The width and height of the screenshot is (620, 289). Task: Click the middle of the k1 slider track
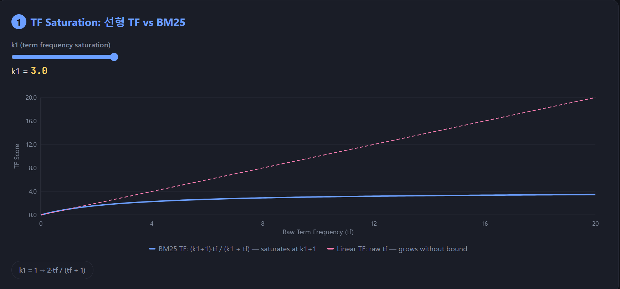(x=65, y=57)
